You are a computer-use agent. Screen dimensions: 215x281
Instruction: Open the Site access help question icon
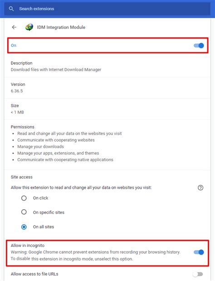[x=200, y=187]
